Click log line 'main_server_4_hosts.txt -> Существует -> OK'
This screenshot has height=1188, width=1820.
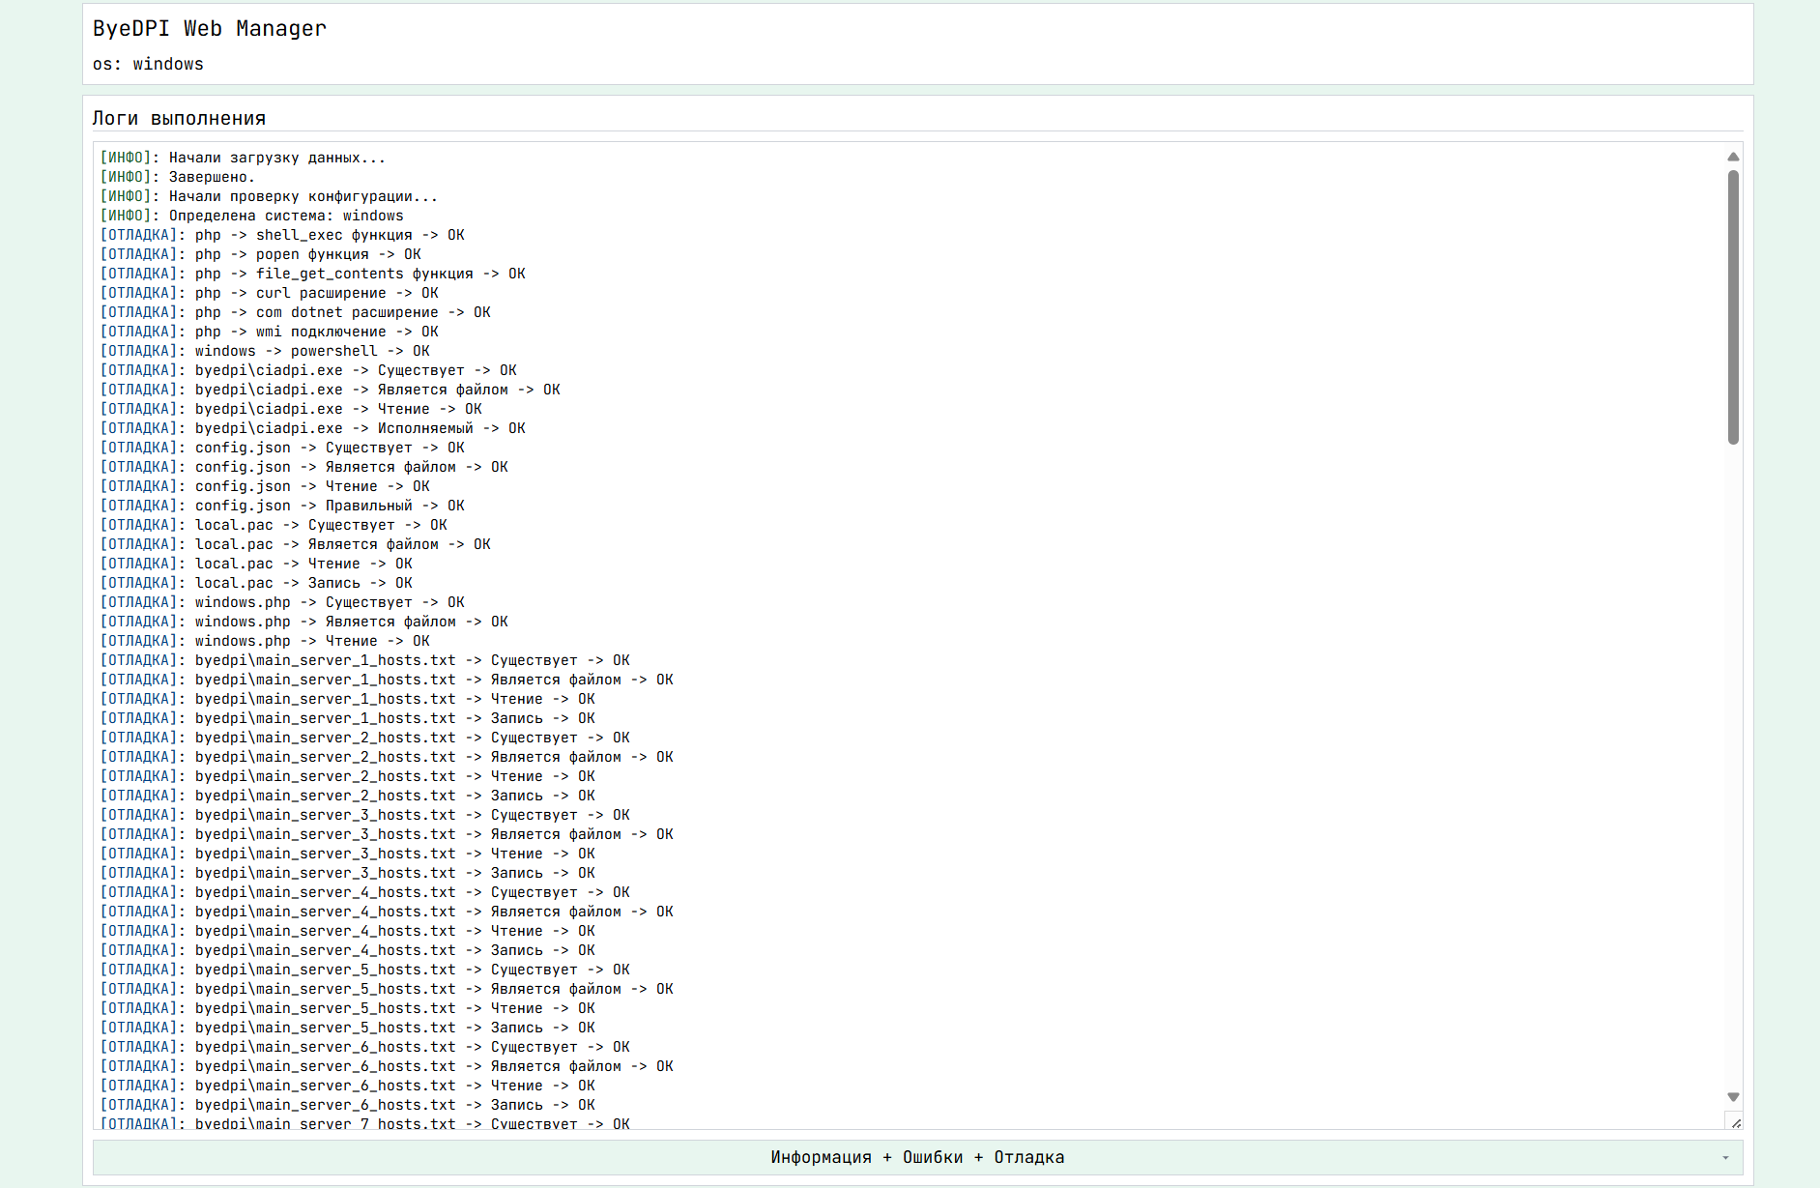[365, 892]
